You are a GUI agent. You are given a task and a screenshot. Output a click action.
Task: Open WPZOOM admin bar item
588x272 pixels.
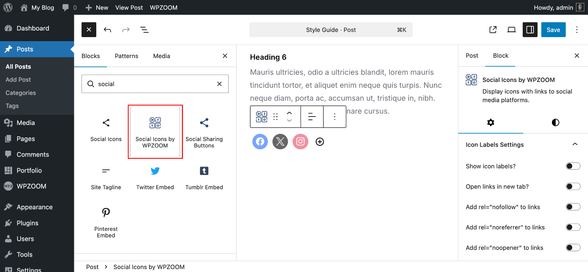click(164, 7)
